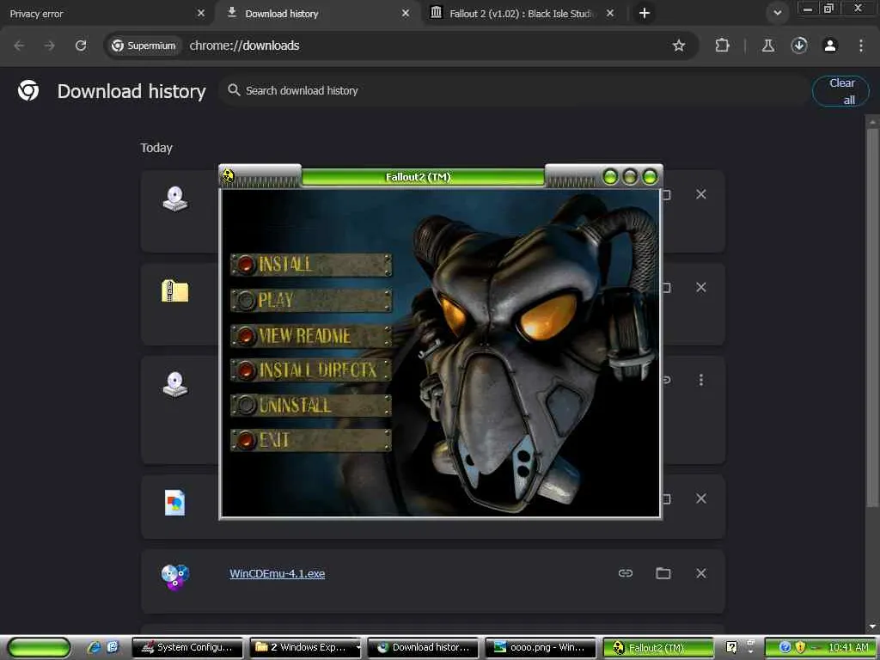Viewport: 880px width, 660px height.
Task: Remove the zip folder download entry
Action: (701, 287)
